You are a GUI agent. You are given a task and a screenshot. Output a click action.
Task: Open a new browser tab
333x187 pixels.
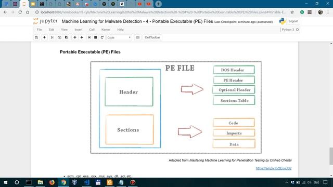pyautogui.click(x=158, y=4)
